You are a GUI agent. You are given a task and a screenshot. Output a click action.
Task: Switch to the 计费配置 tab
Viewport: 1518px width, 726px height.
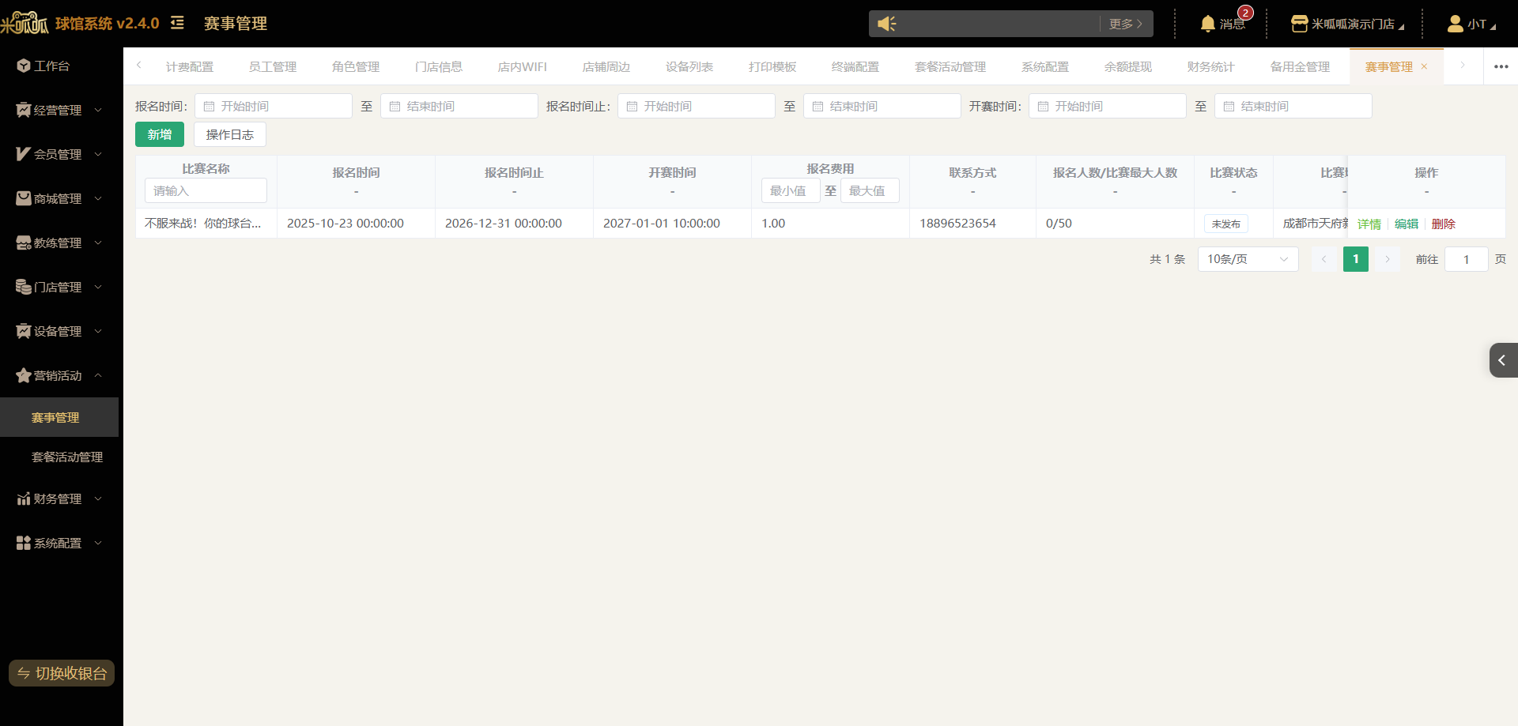tap(190, 66)
